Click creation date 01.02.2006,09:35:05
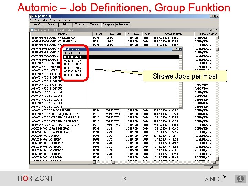 pos(166,38)
